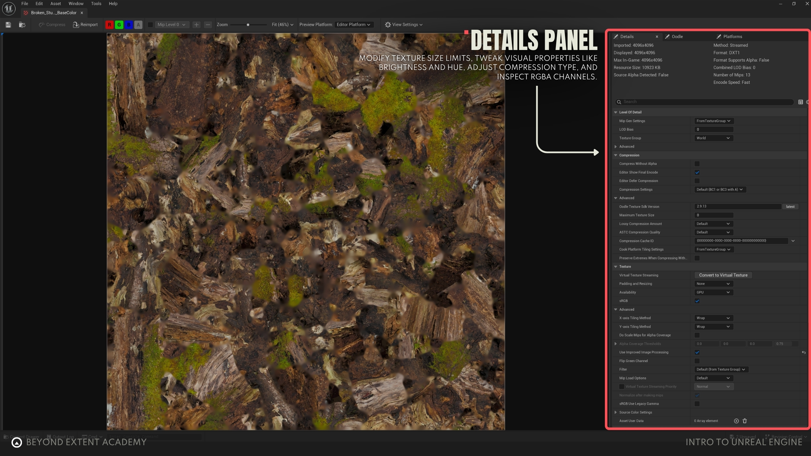Screen dimensions: 811x456
Task: Click Convert to Virtual Texture button
Action: pyautogui.click(x=723, y=275)
